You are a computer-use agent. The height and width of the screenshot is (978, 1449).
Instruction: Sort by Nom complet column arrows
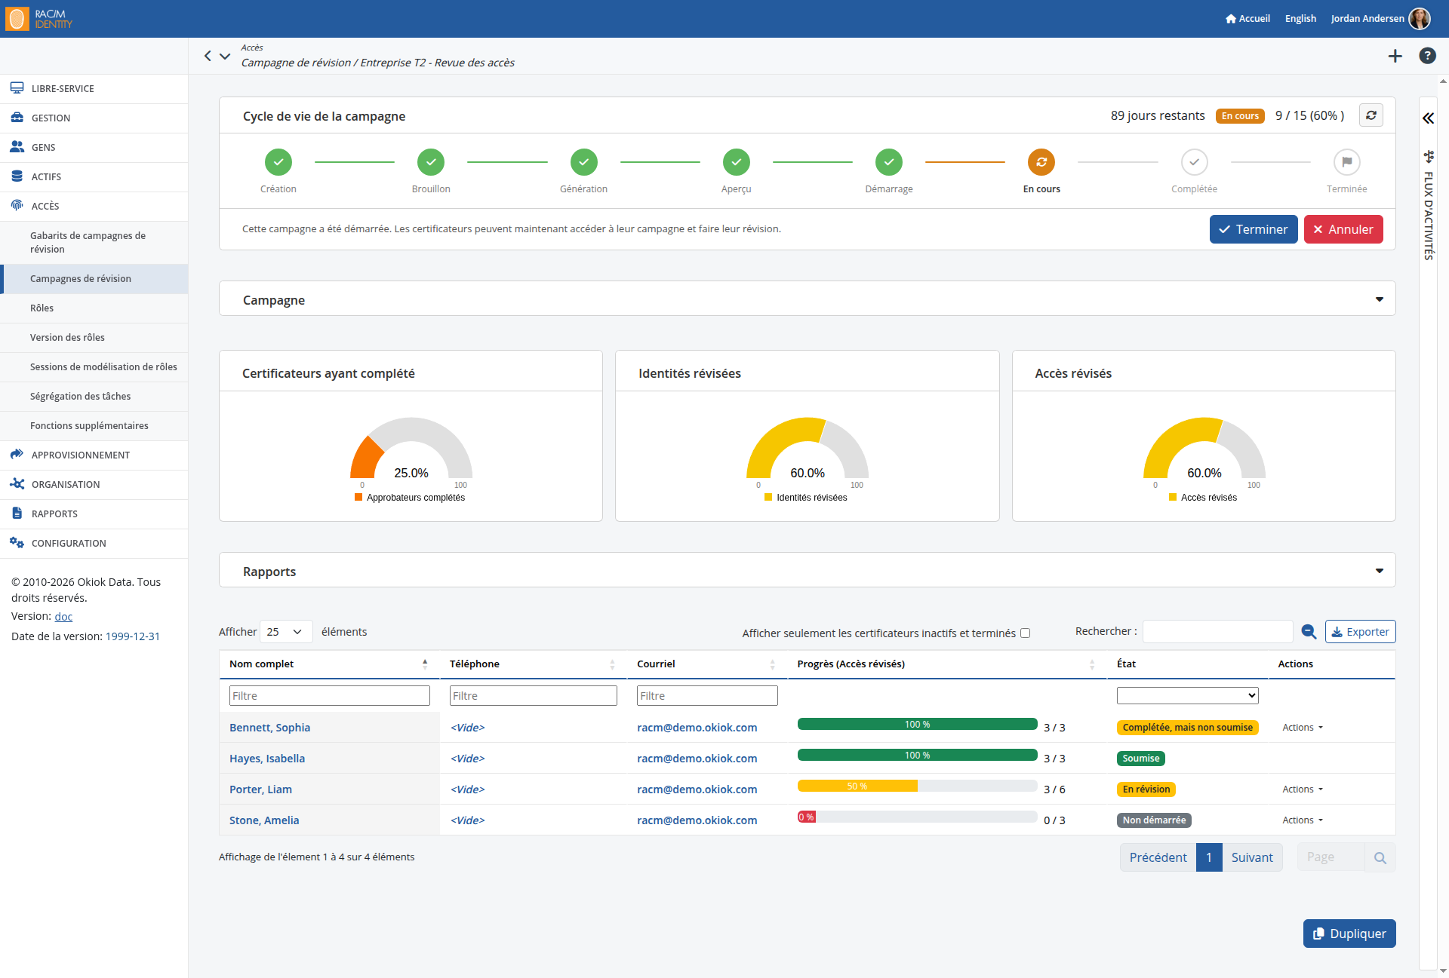click(425, 664)
